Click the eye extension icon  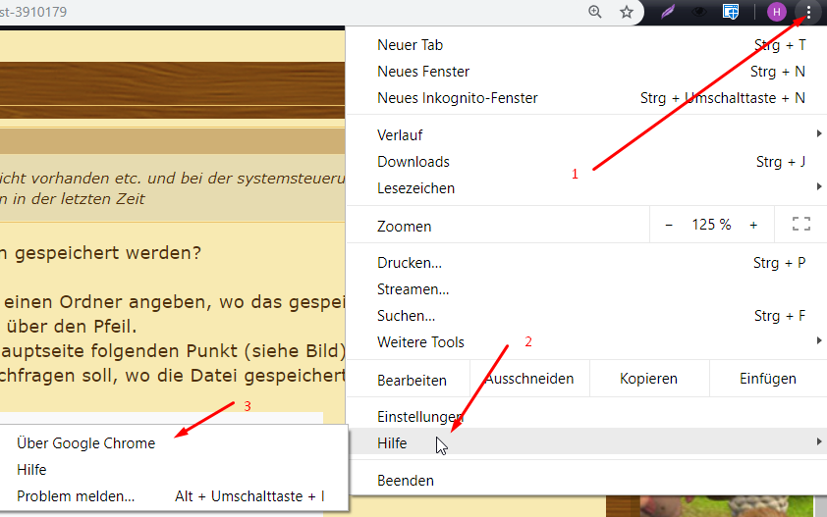click(x=699, y=12)
